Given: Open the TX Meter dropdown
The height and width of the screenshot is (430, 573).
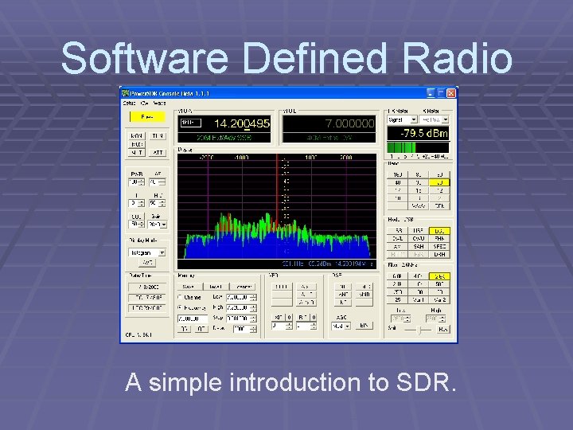Looking at the screenshot, I should (435, 119).
